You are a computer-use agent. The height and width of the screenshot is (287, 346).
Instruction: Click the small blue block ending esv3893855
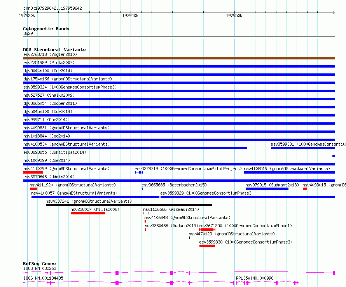pyautogui.click(x=334, y=156)
